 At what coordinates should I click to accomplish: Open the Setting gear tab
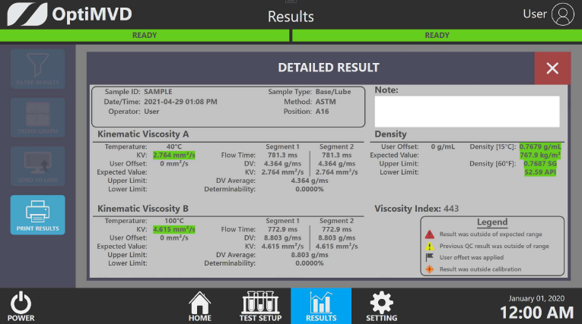[382, 307]
